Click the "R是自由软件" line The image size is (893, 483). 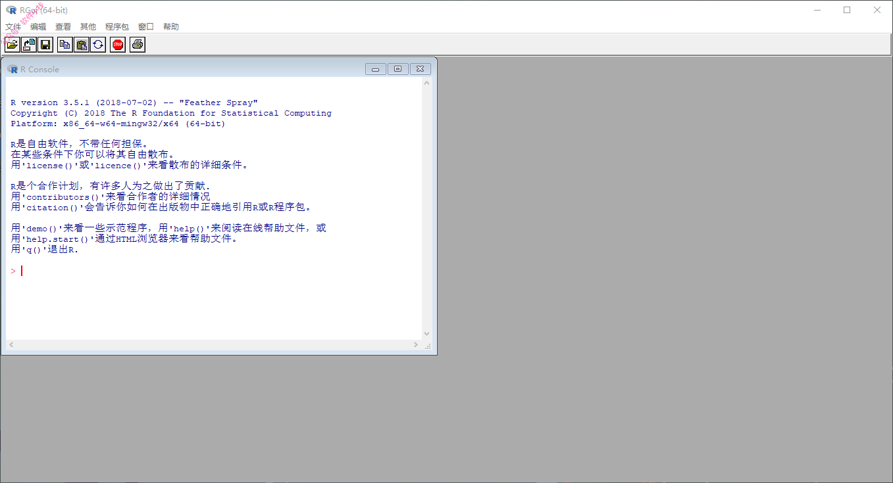point(80,145)
